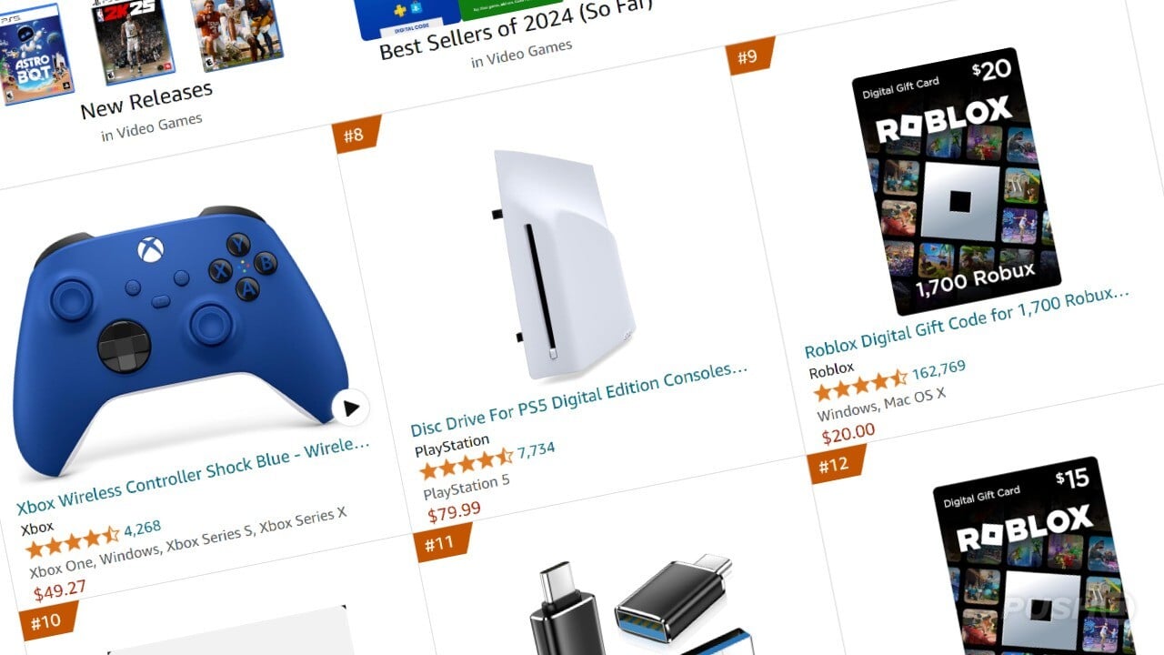Click the NBA 2K25 game cover
This screenshot has height=655, width=1164.
tap(133, 38)
